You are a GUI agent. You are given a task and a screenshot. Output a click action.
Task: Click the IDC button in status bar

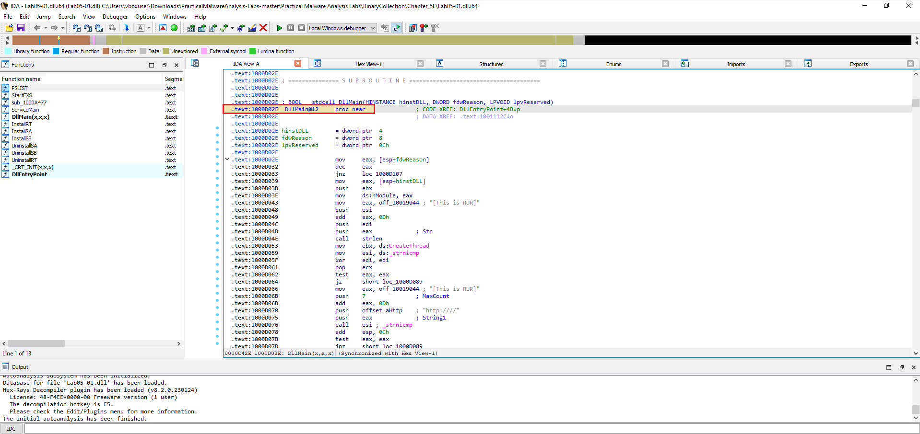click(11, 428)
